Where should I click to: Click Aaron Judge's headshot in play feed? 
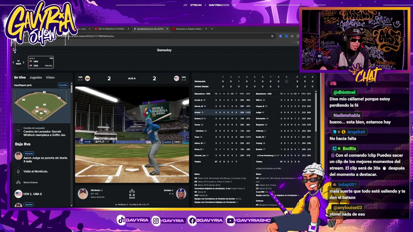(x=18, y=156)
